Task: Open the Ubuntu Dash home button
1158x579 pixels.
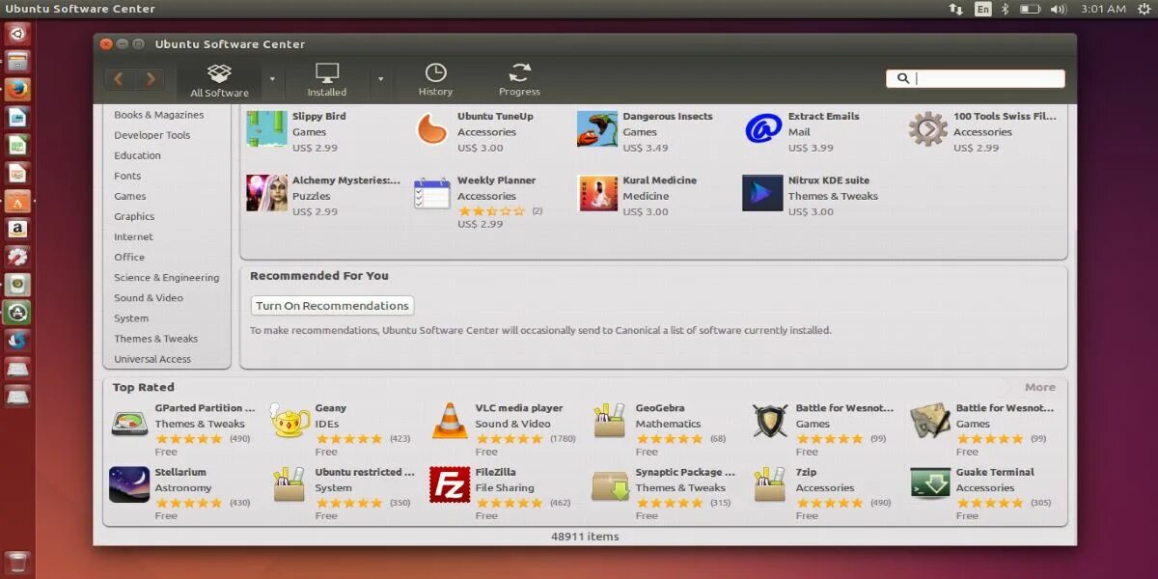Action: pos(18,34)
